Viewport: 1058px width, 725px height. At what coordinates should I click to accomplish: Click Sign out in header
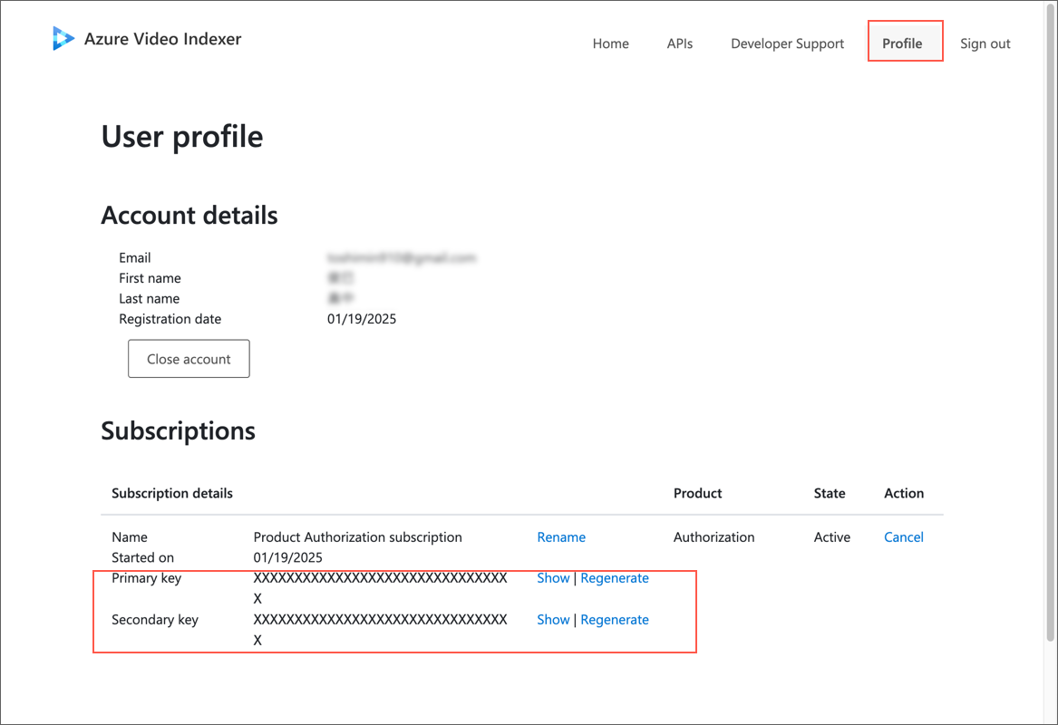[985, 43]
